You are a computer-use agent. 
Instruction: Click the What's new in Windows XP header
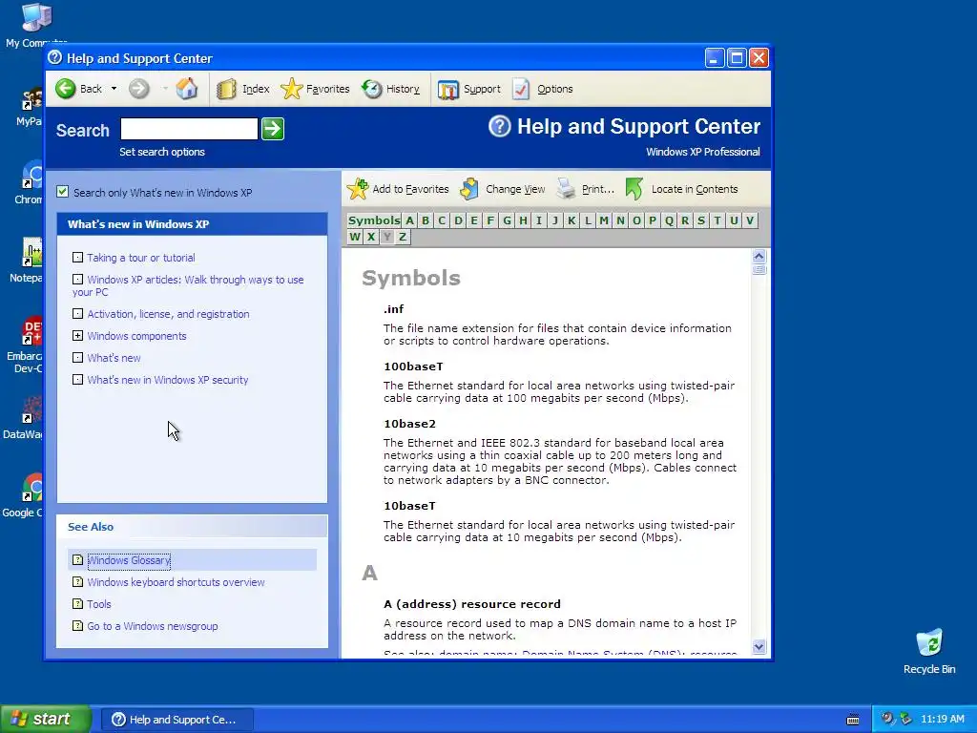click(x=192, y=223)
